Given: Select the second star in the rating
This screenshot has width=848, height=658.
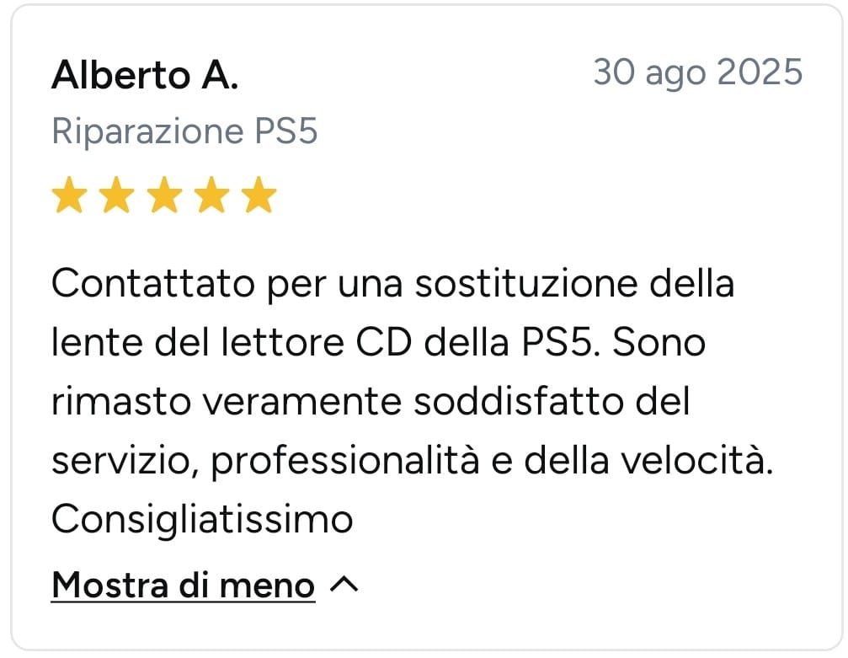Looking at the screenshot, I should click(x=117, y=195).
